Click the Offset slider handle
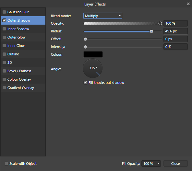Image resolution: width=192 pixels, height=171 pixels. pos(85,39)
